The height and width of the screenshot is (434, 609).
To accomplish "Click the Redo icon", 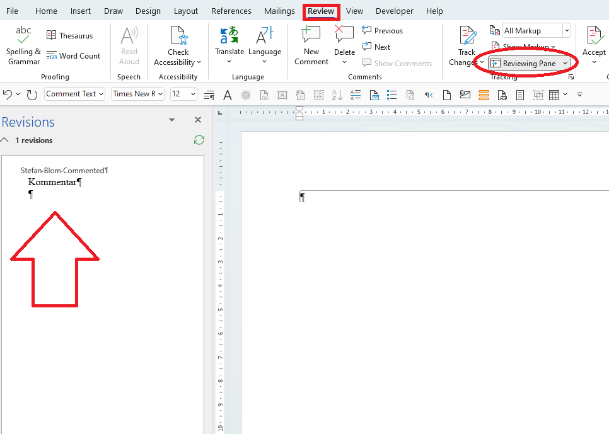I will (32, 94).
